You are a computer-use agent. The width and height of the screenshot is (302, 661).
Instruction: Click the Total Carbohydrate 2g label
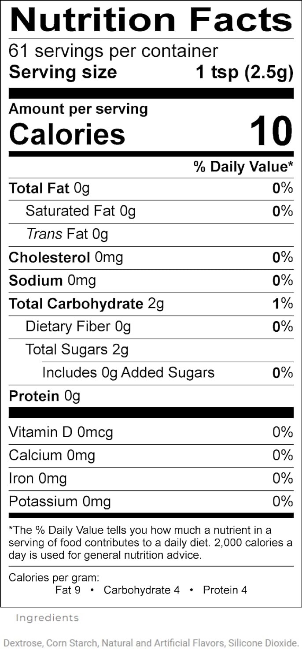coord(86,304)
